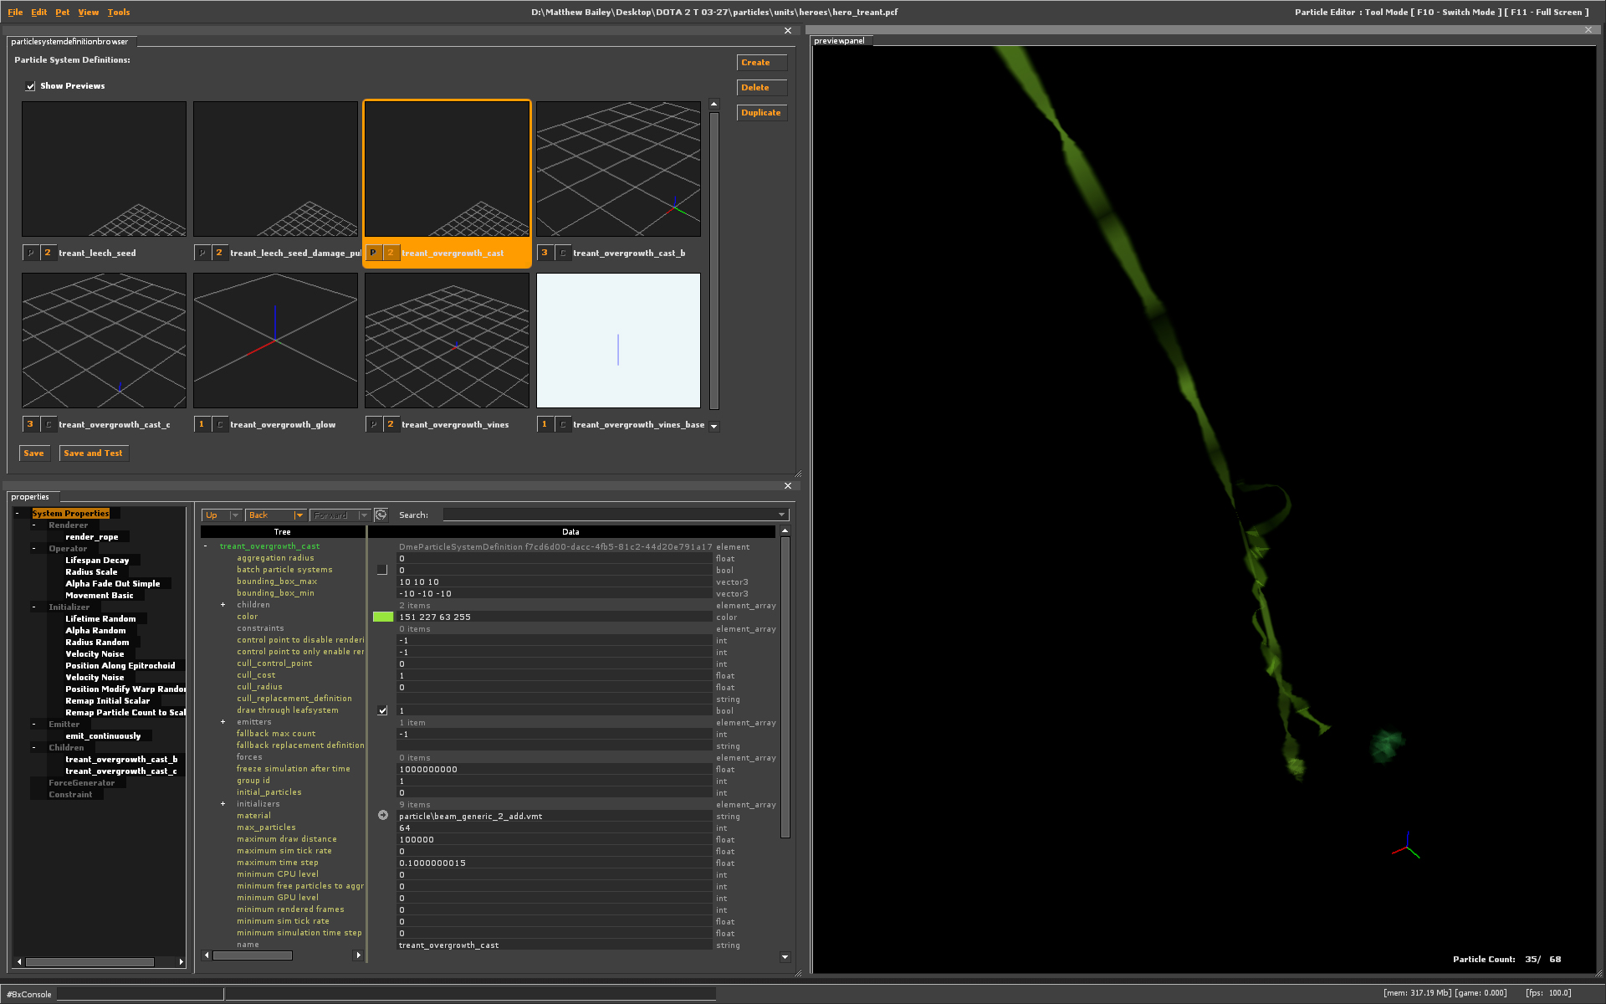Open the File menu
Image resolution: width=1606 pixels, height=1004 pixels.
(x=15, y=13)
